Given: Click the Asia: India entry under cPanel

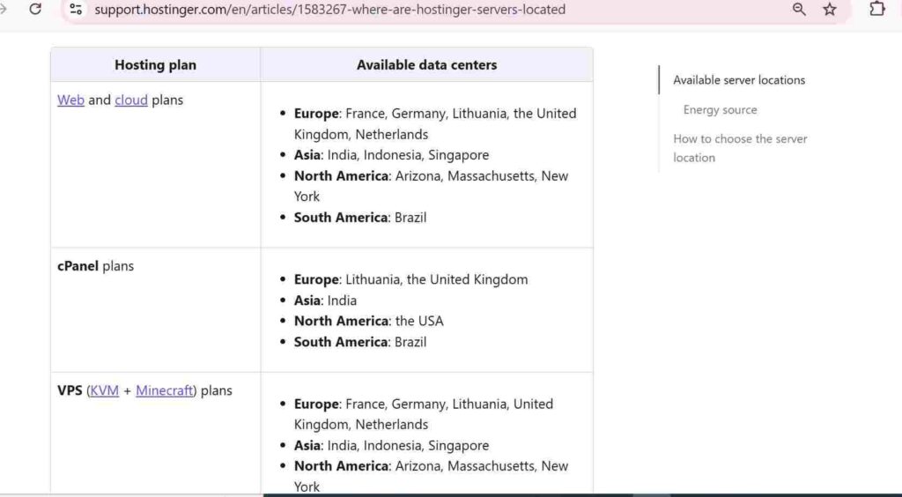Looking at the screenshot, I should 325,300.
